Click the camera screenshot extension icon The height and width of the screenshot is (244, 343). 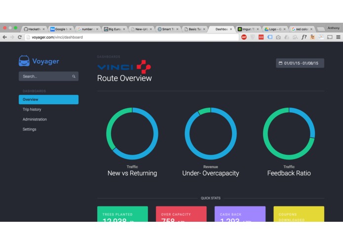click(278, 37)
